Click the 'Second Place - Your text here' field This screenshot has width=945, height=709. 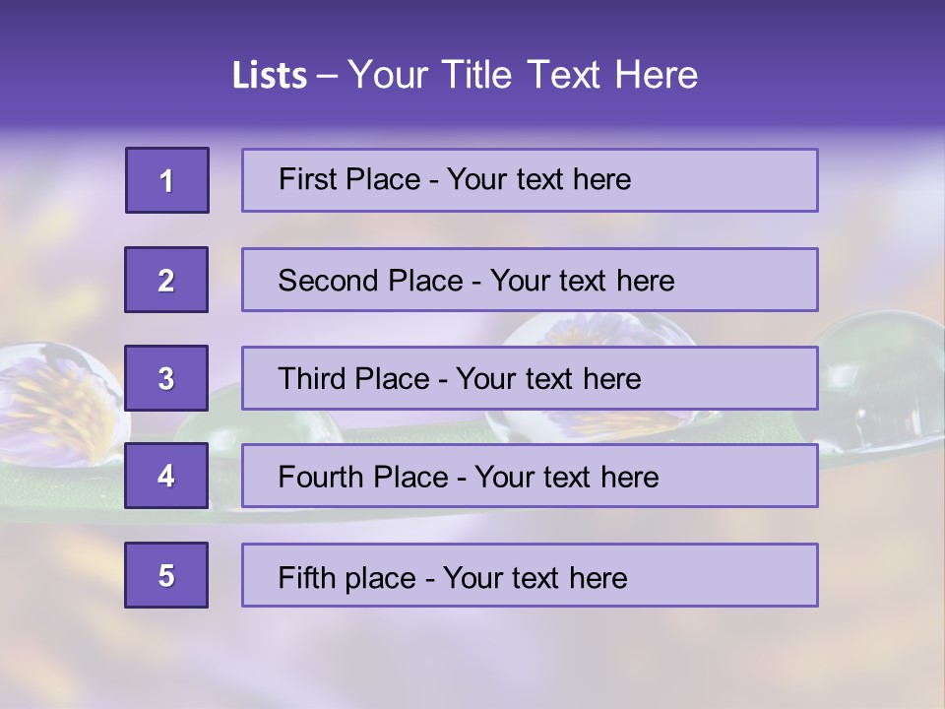click(530, 280)
